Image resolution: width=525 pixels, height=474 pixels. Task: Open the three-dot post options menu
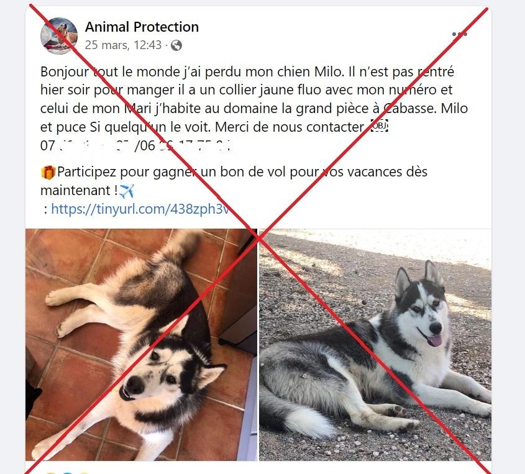[x=459, y=34]
